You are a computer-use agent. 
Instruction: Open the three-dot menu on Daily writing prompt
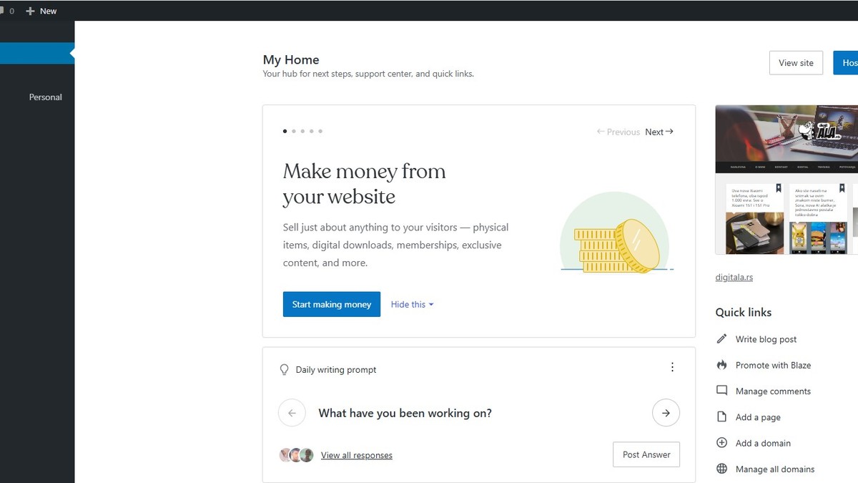(672, 367)
